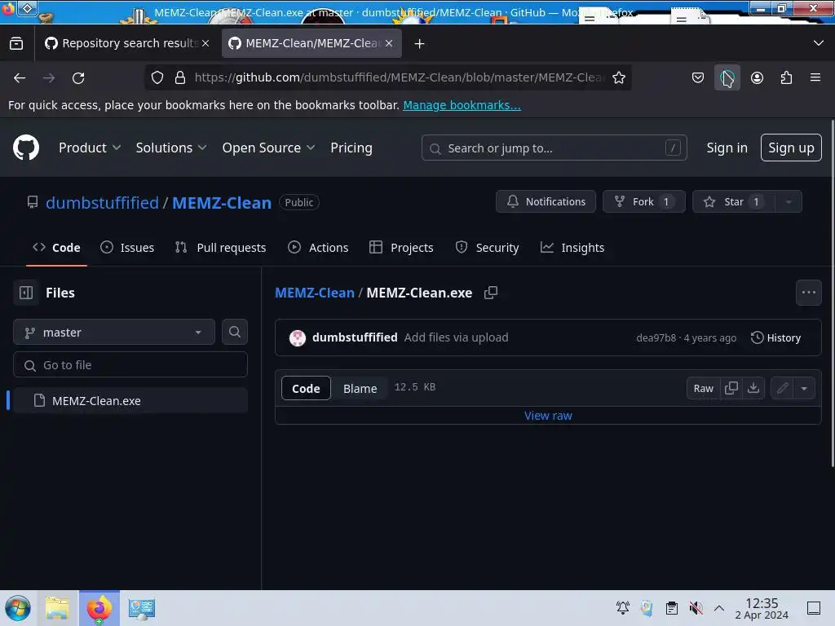Viewport: 835px width, 626px height.
Task: Open commit History
Action: pos(775,337)
